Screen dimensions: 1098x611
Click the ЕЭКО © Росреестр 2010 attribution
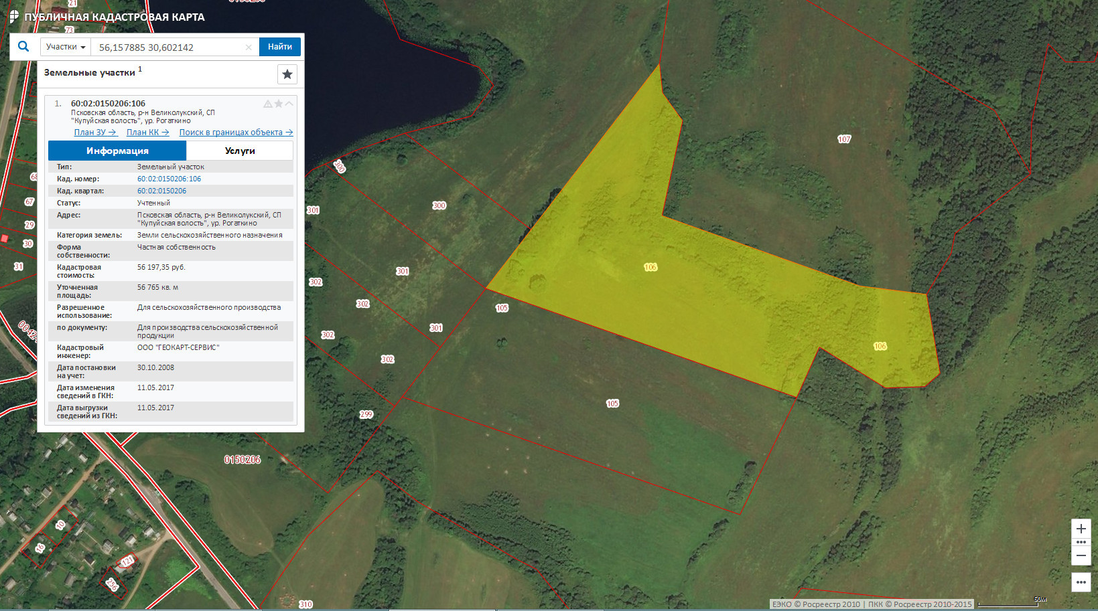(816, 604)
